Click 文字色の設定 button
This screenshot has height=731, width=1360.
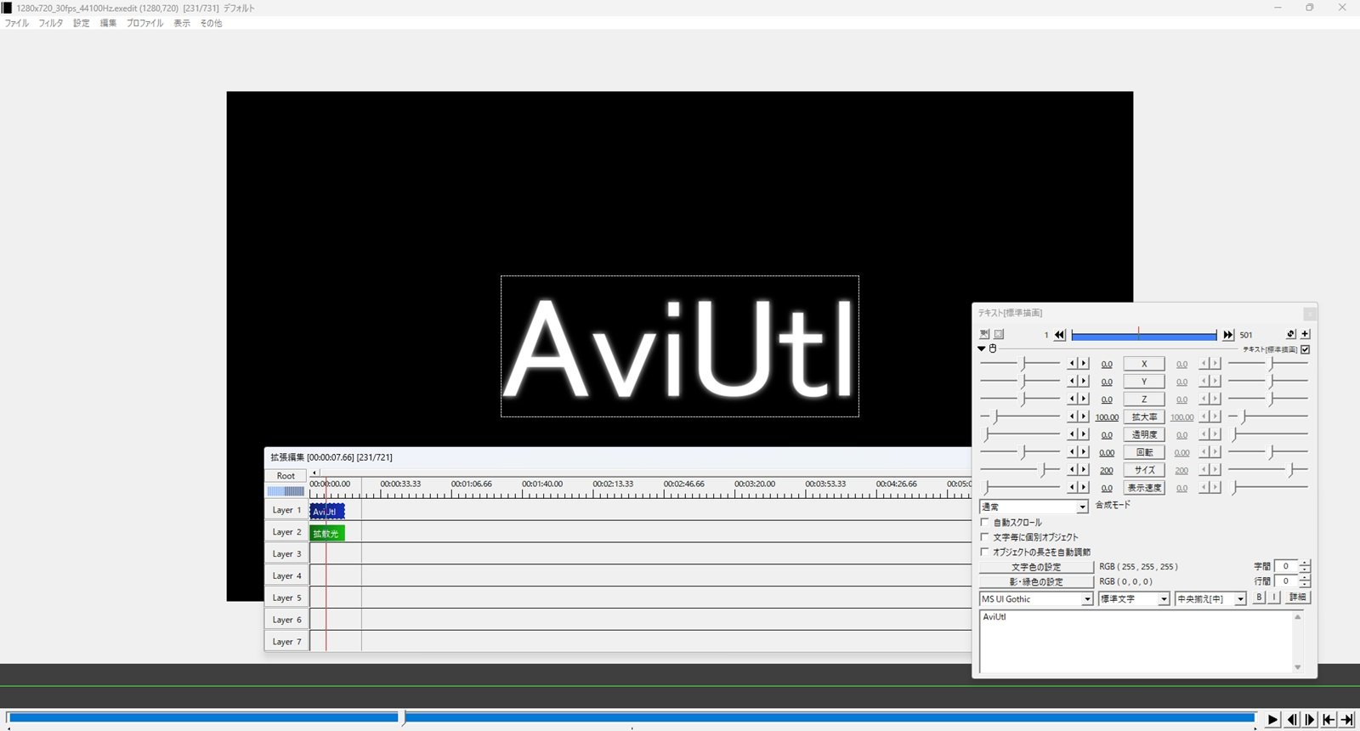(1036, 567)
